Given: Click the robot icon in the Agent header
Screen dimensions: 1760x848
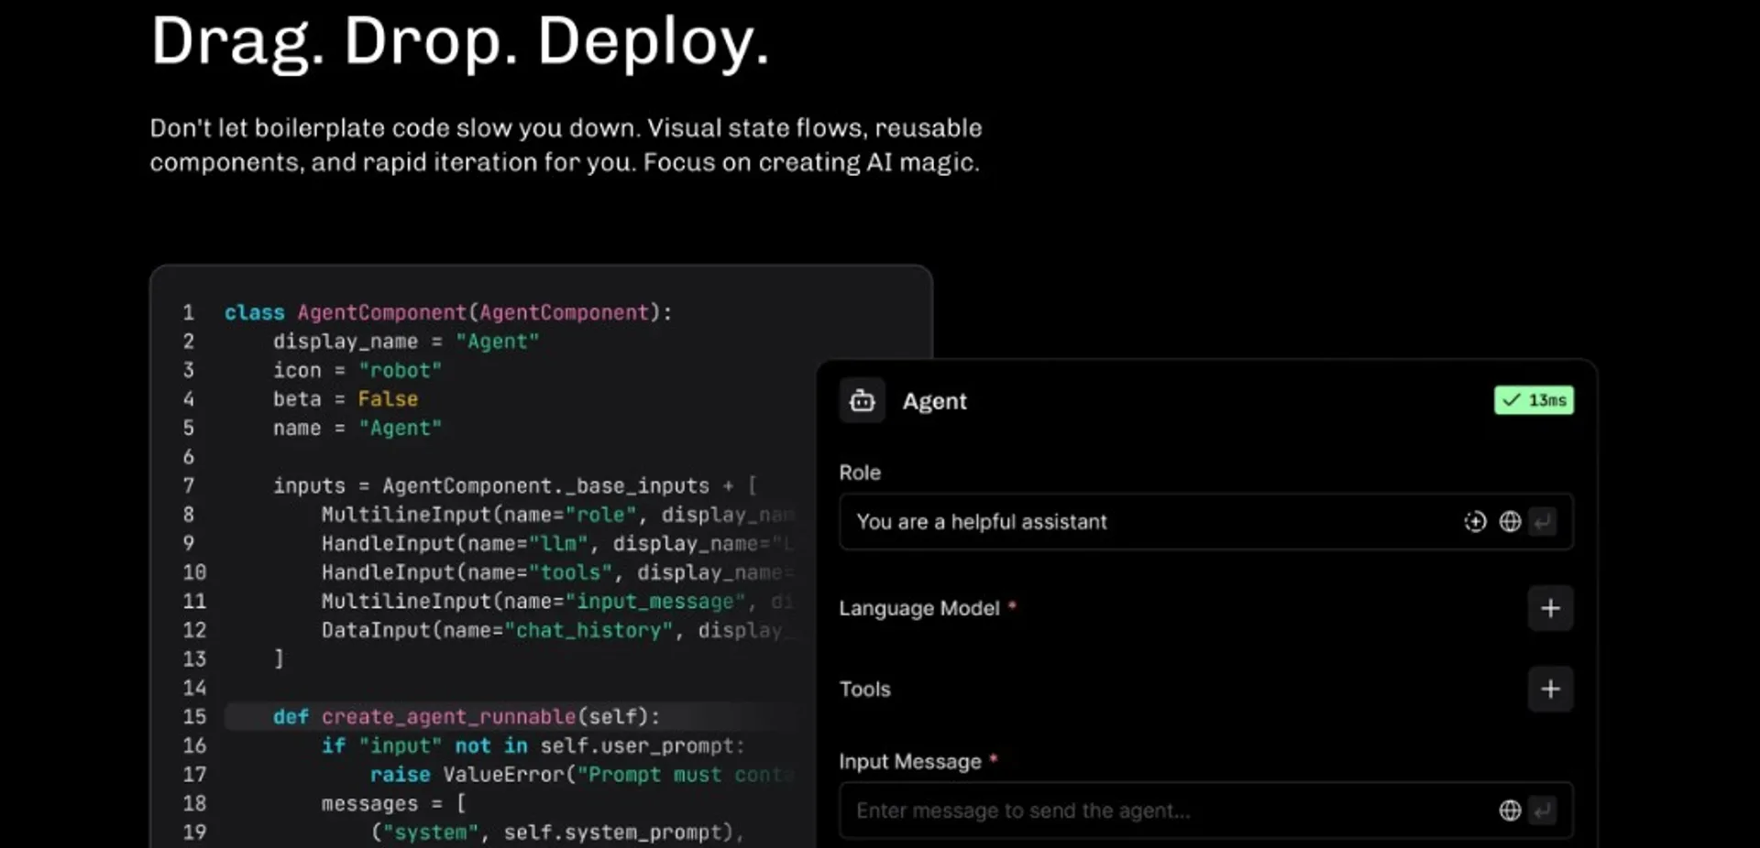Looking at the screenshot, I should click(x=862, y=400).
